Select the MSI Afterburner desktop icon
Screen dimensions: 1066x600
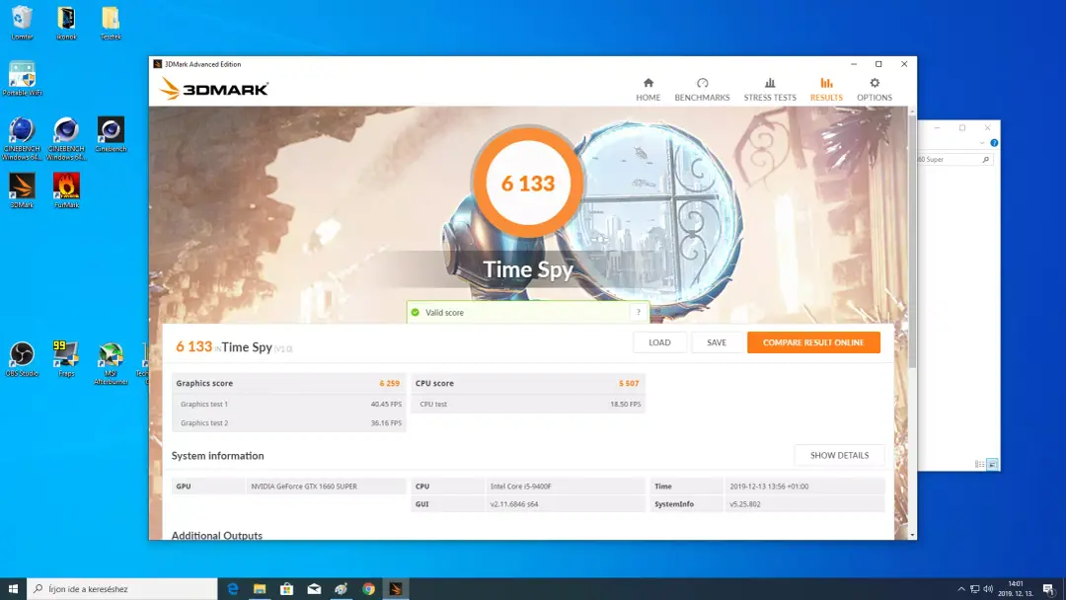[x=111, y=363]
